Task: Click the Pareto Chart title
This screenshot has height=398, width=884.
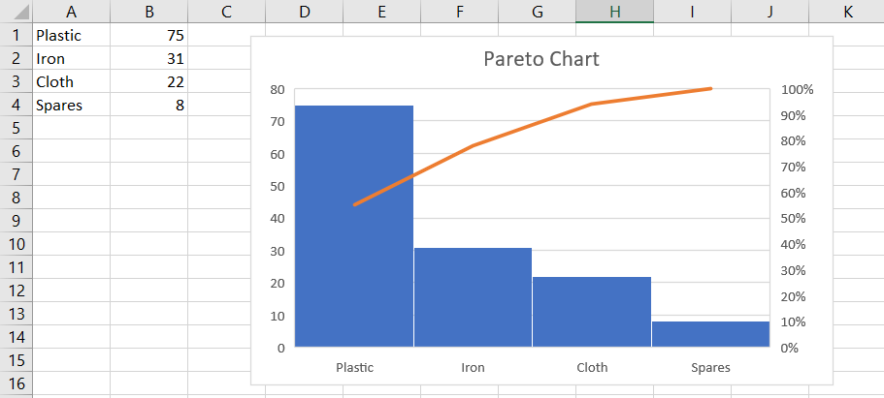Action: click(x=541, y=58)
